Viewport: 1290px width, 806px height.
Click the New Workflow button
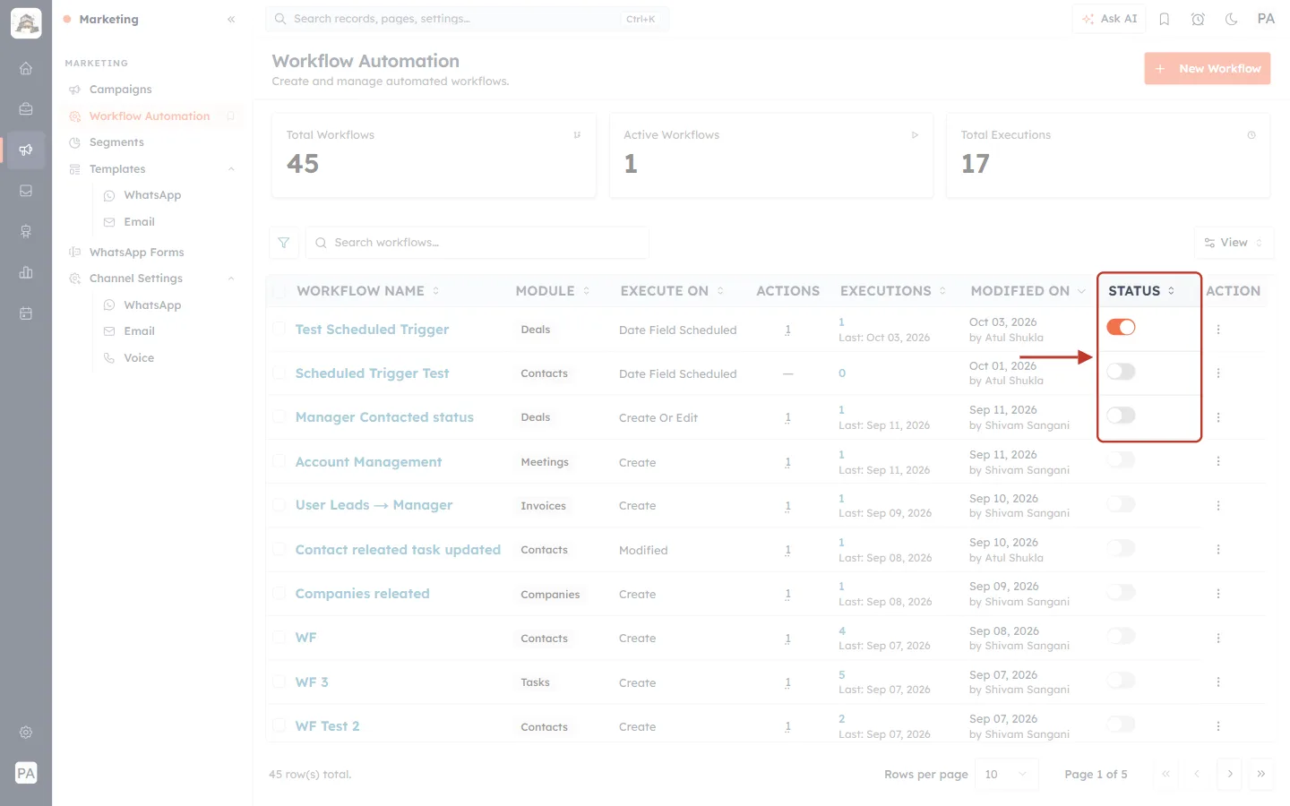click(1207, 69)
